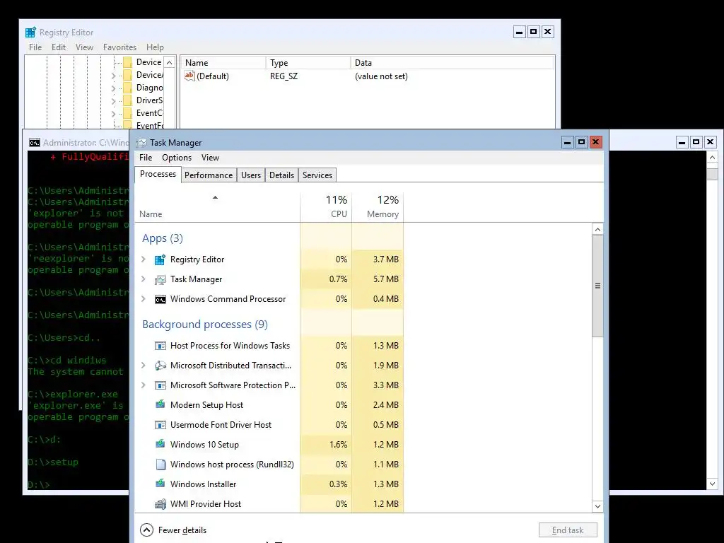Select Windows Command Processor icon
724x543 pixels.
coord(160,299)
